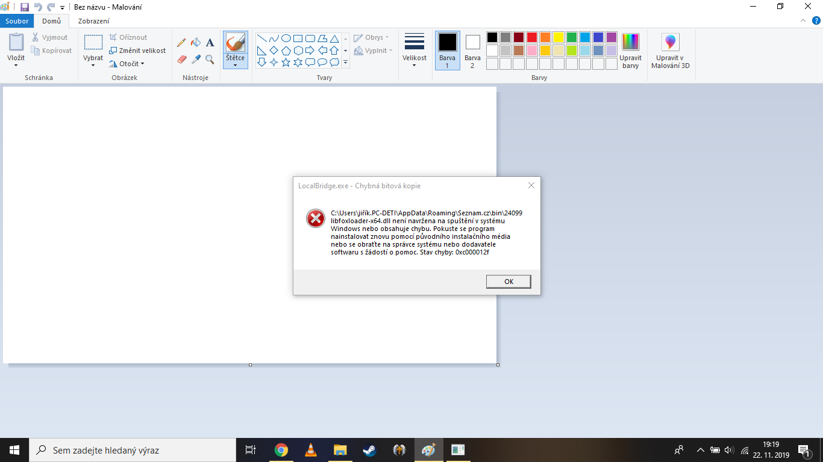
Task: Pick the pentagon shape
Action: click(286, 51)
